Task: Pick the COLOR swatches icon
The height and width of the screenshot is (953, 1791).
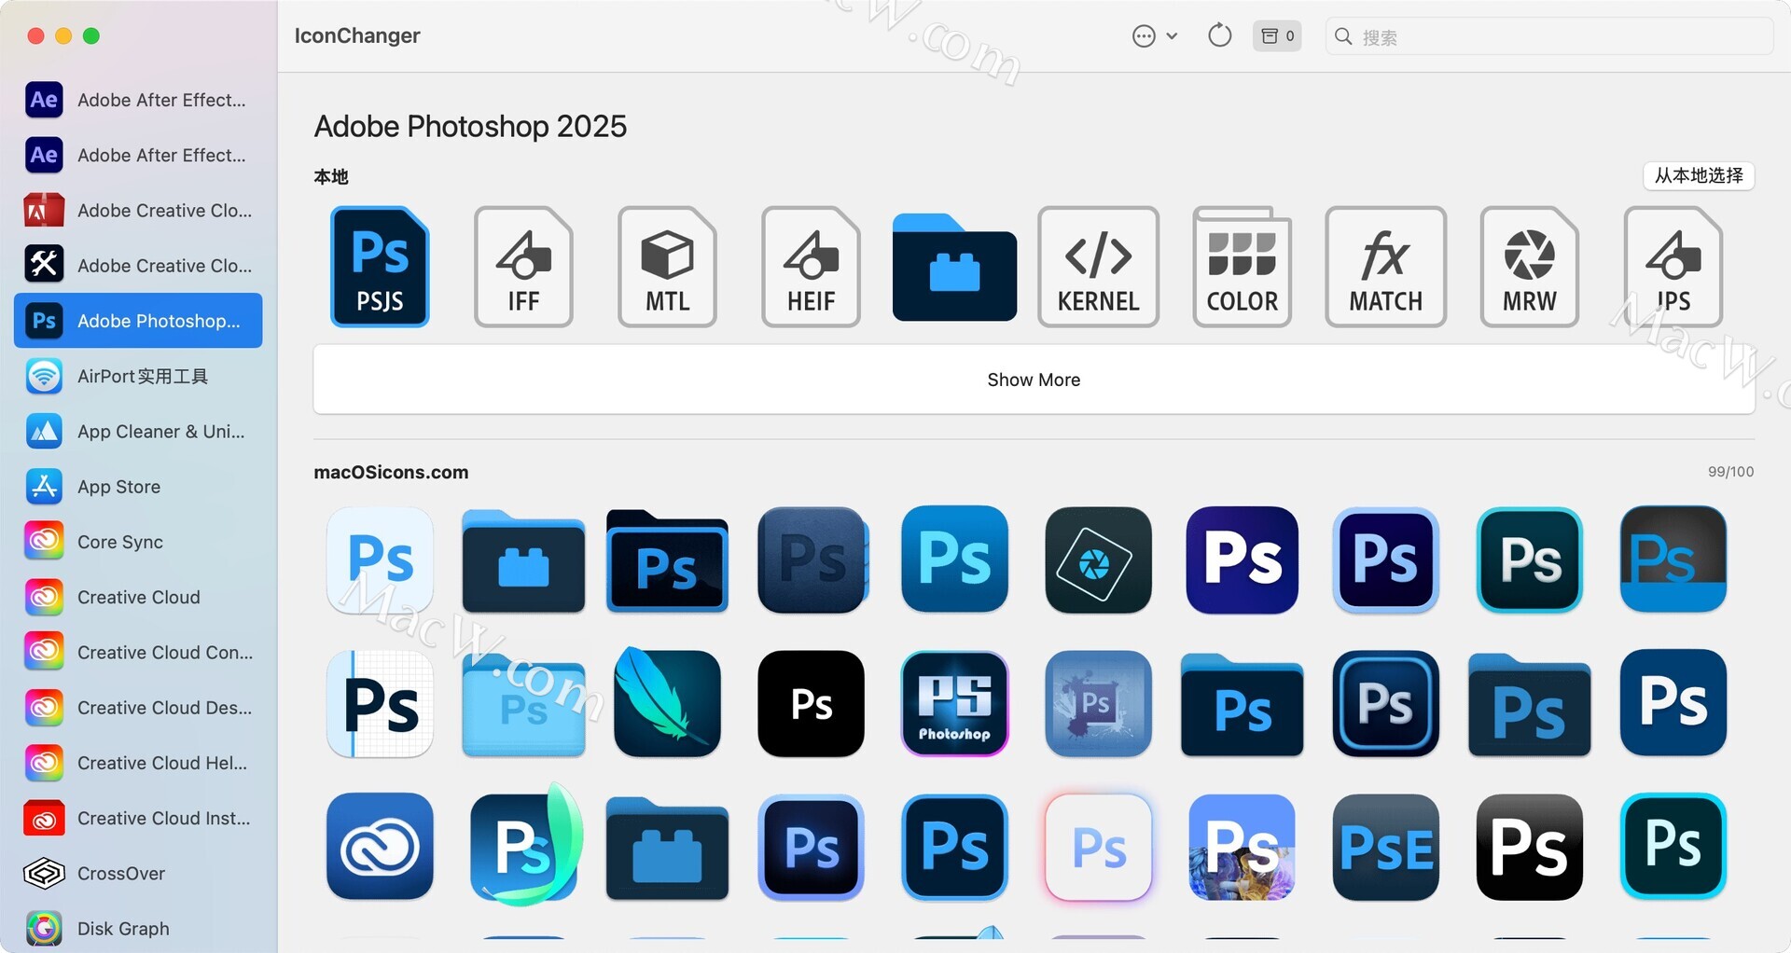Action: (1242, 267)
